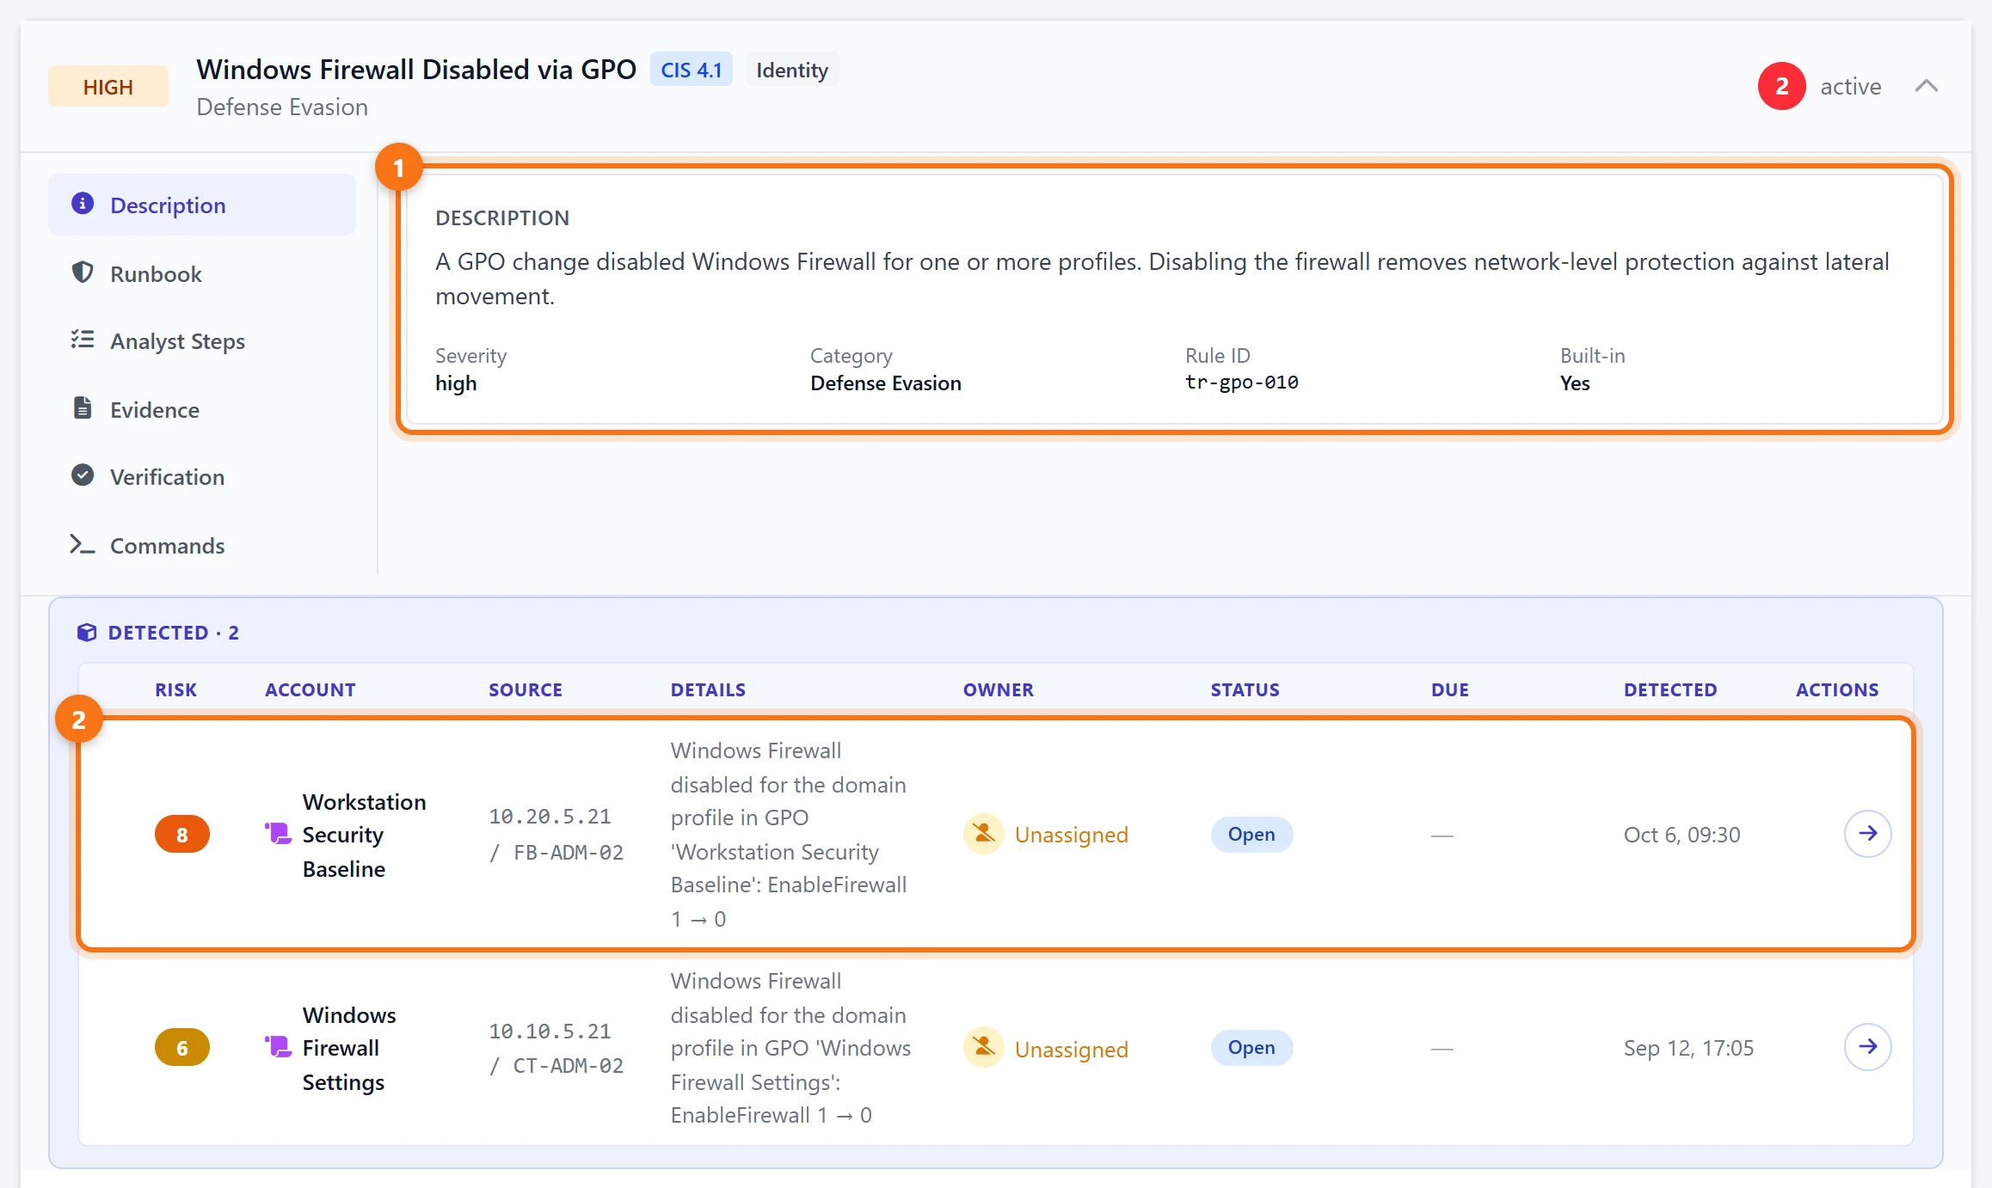Click Workstation Security Baseline scroll icon

click(278, 834)
